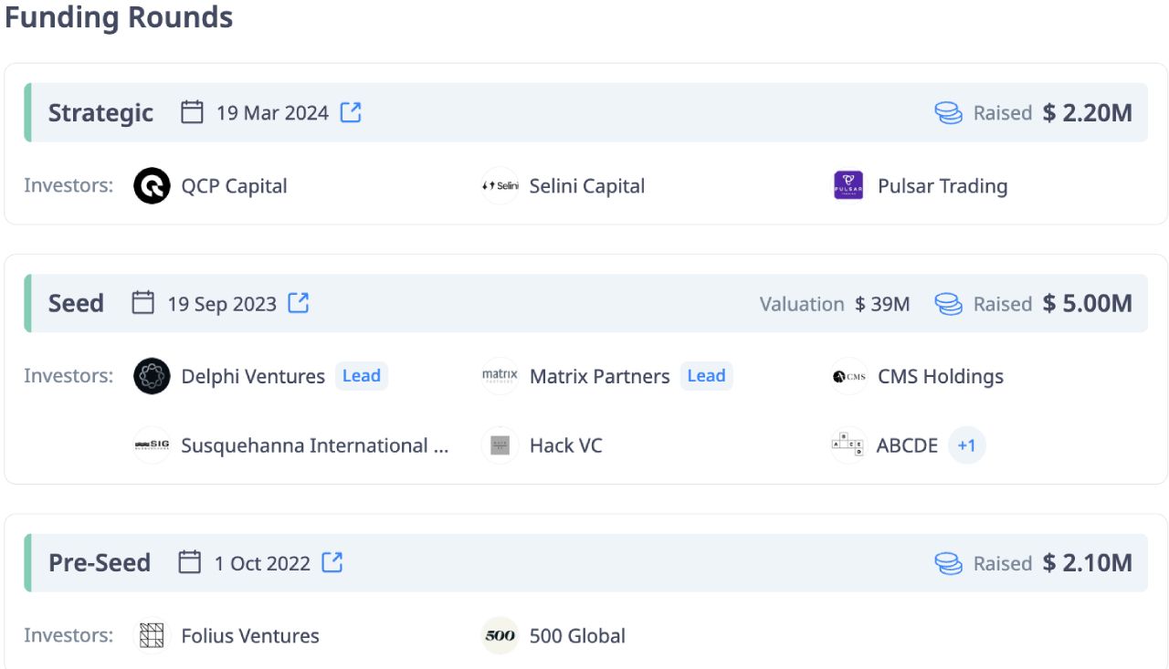This screenshot has height=669, width=1169.
Task: Select the Pre-Seed round title
Action: [x=100, y=562]
